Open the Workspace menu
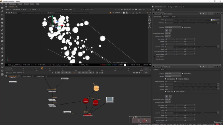Screen dimensions: 223x125 point(13,4)
